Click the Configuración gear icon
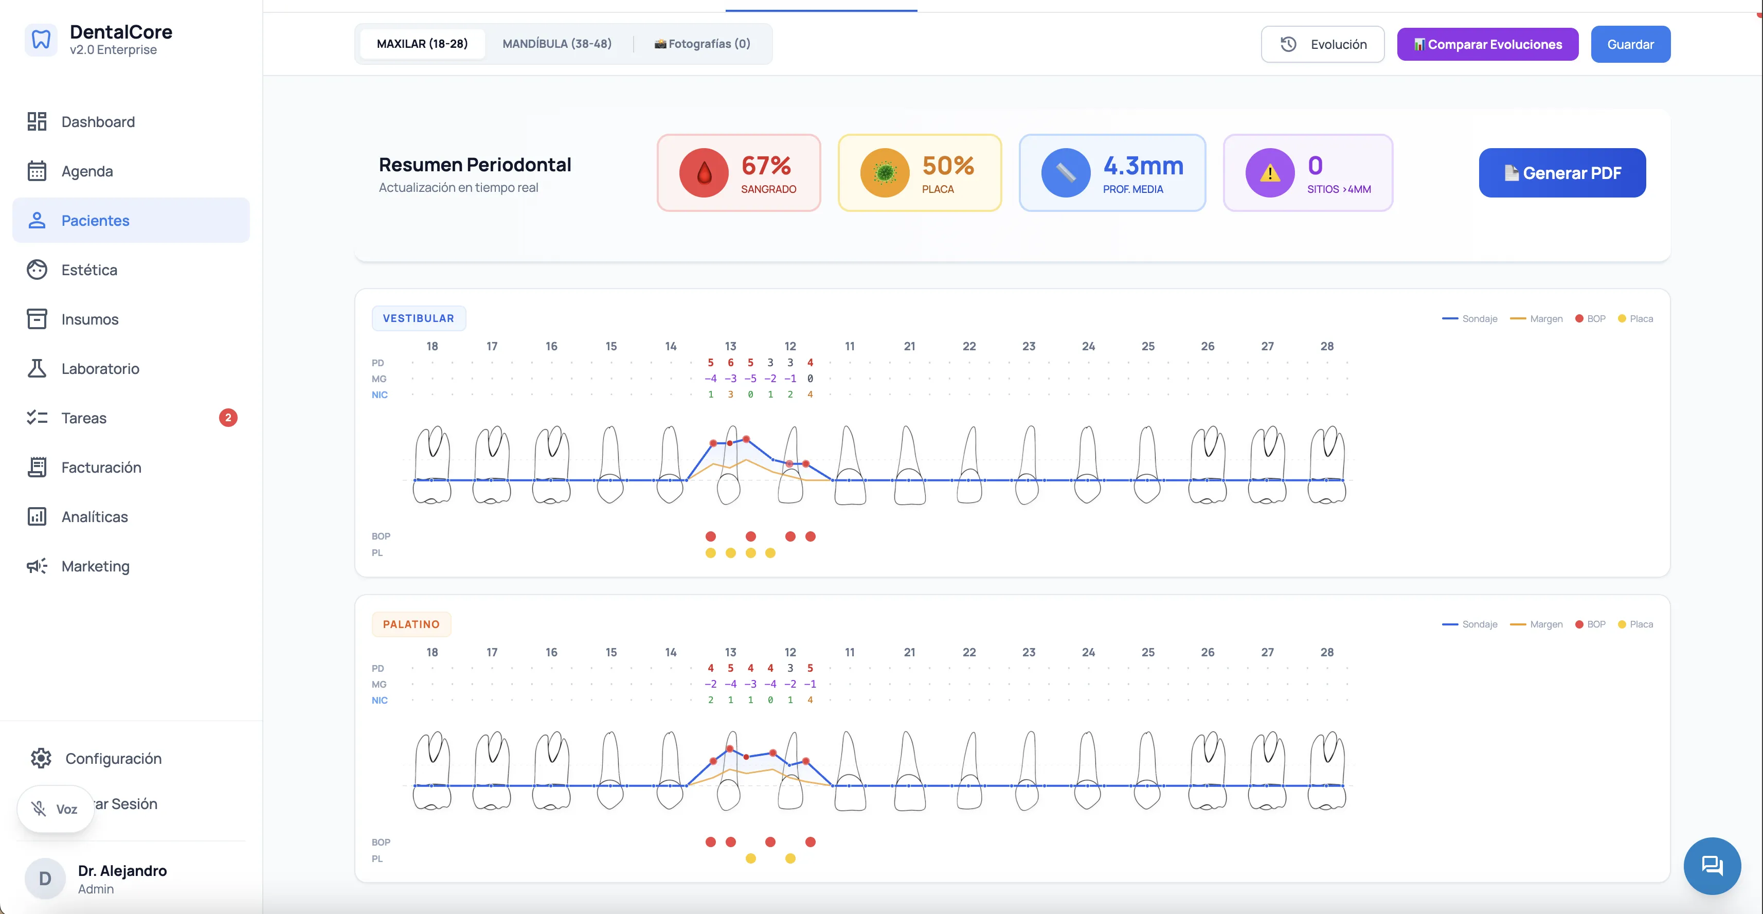The height and width of the screenshot is (914, 1763). click(41, 758)
